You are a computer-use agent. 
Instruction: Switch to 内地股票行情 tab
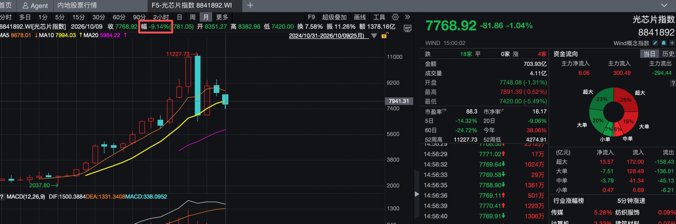tap(77, 5)
